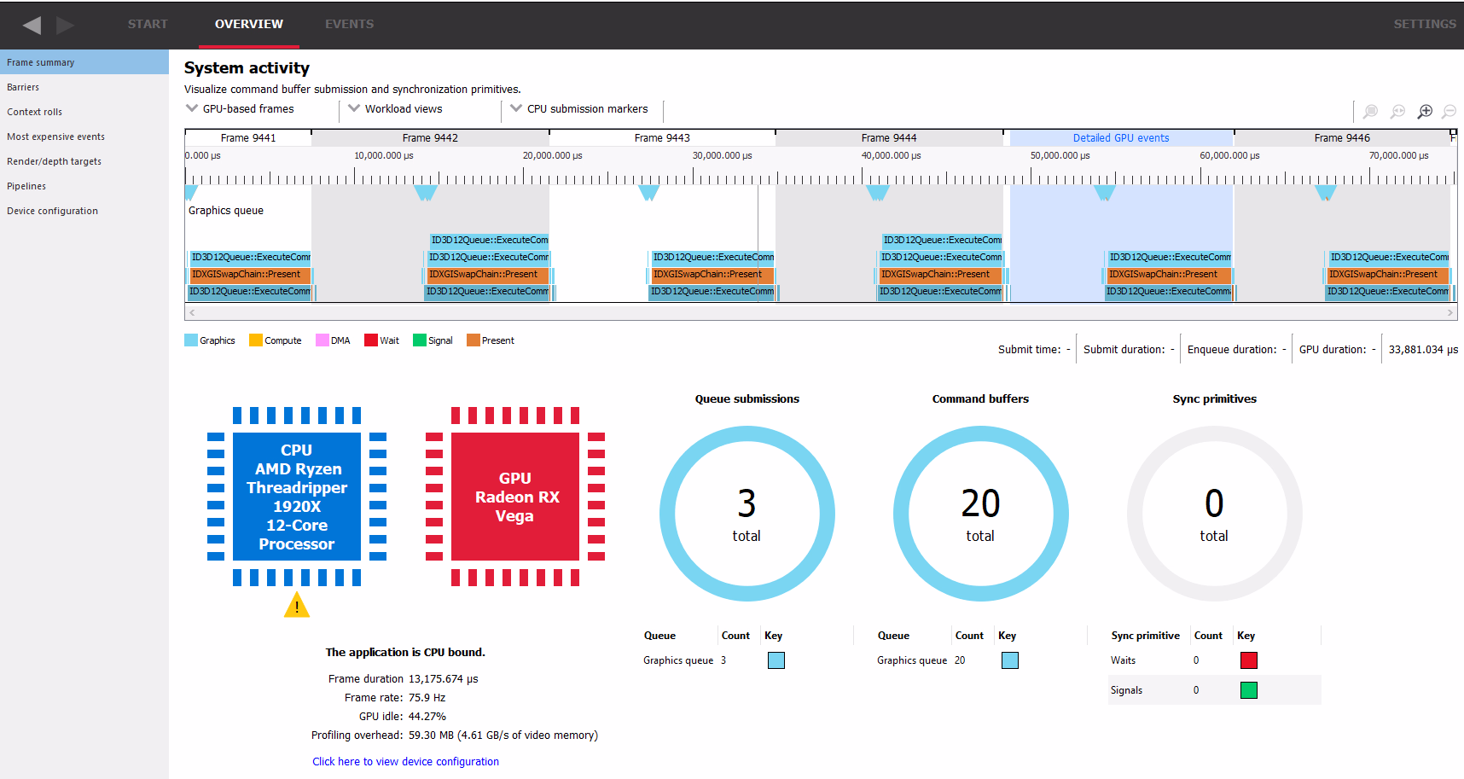The image size is (1464, 779).
Task: Open the Workload views dropdown
Action: pos(396,109)
